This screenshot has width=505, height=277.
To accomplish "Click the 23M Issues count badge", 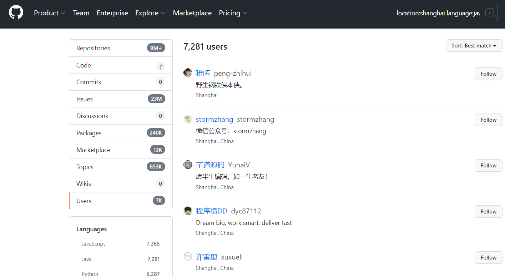I will click(x=156, y=99).
